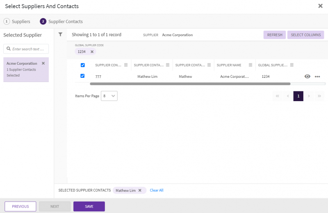Open Global Supplier column header menu

pyautogui.click(x=292, y=65)
